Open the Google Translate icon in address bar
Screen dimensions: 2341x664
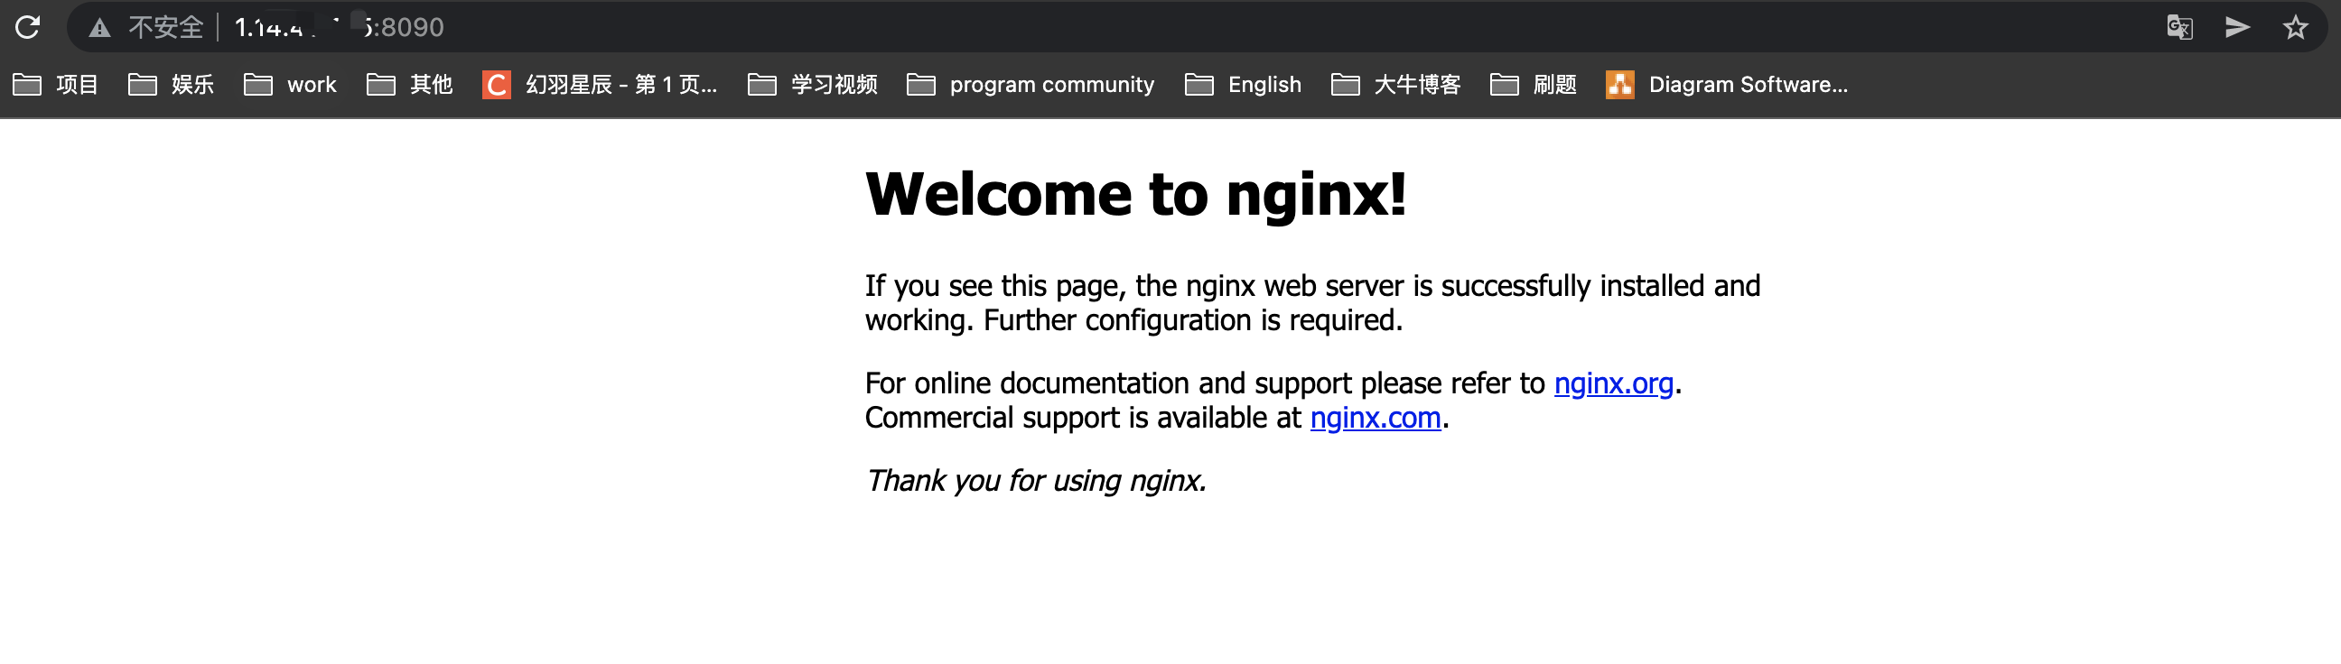(x=2179, y=27)
